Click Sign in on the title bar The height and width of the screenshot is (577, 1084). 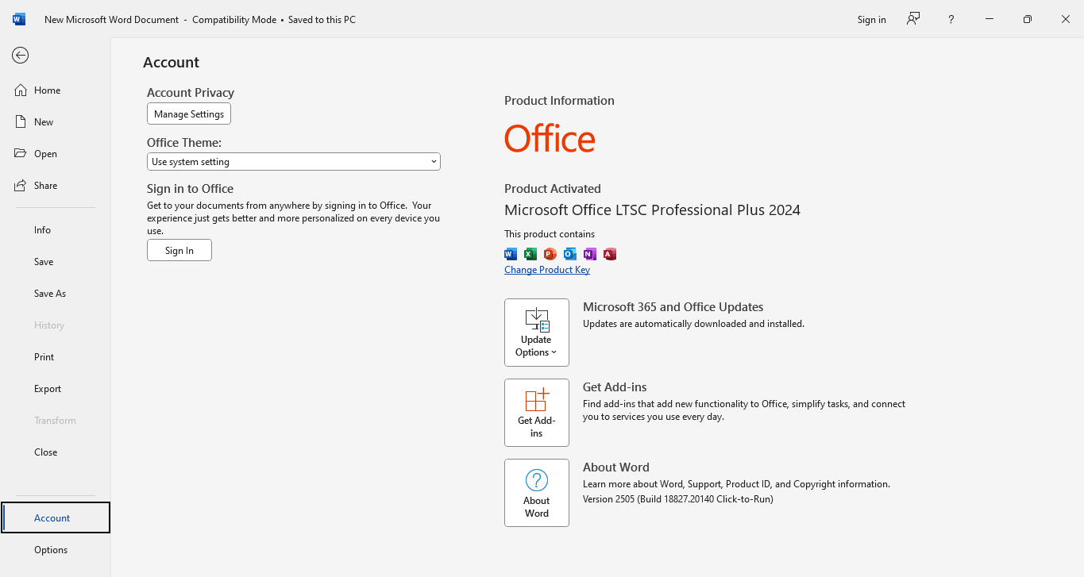click(871, 19)
